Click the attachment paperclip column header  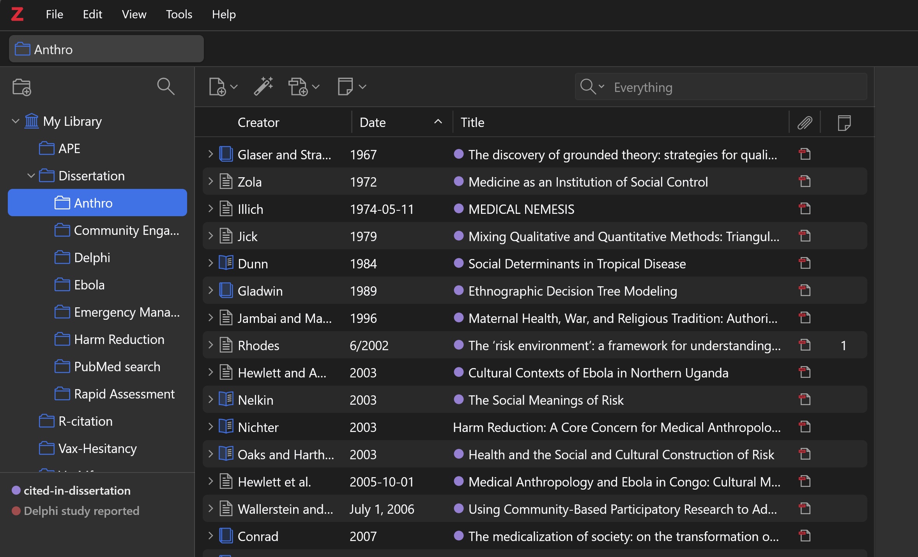click(x=805, y=123)
